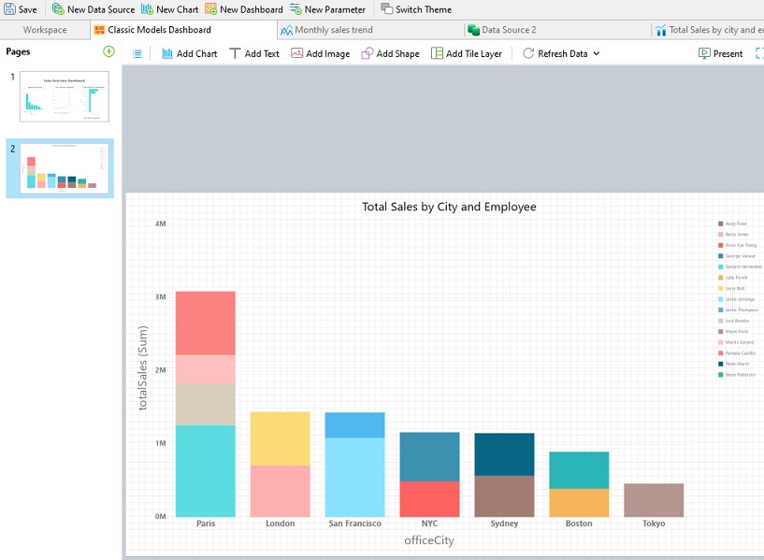764x560 pixels.
Task: Click the Add Text button label
Action: [x=262, y=53]
